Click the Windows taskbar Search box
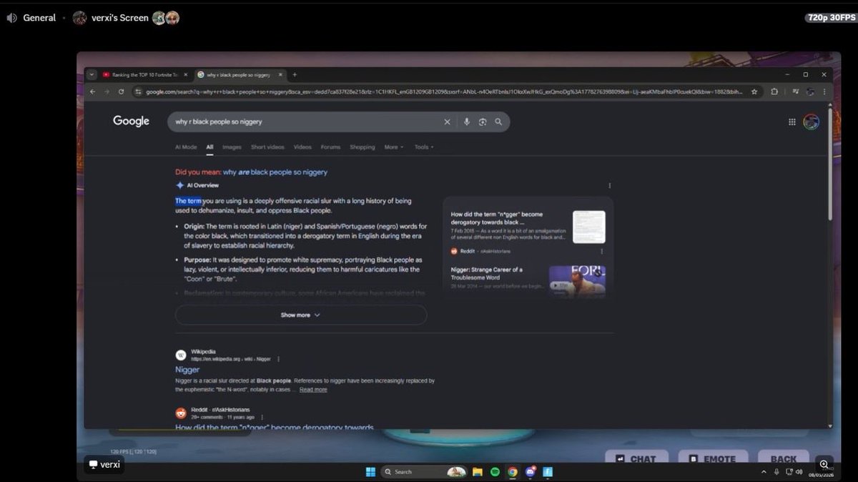The height and width of the screenshot is (482, 858). point(423,472)
